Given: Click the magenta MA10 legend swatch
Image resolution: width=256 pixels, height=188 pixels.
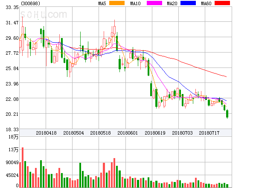Looking at the screenshot, I should click(x=154, y=3).
